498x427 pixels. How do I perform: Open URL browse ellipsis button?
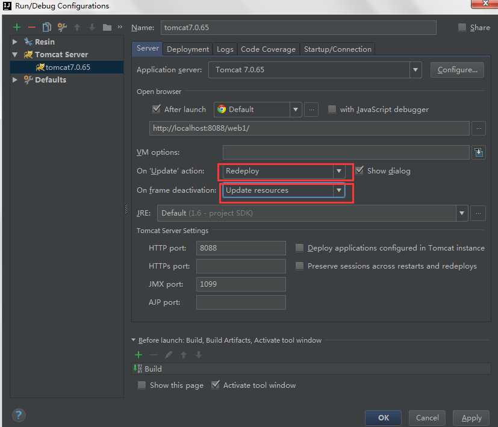point(479,128)
